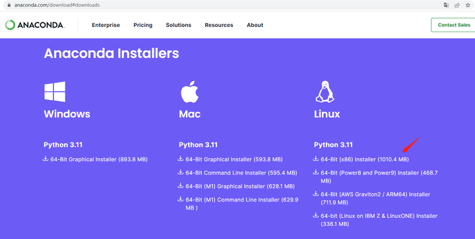475x239 pixels.
Task: Click download icon beside Linux x86 Installer
Action: coord(315,159)
